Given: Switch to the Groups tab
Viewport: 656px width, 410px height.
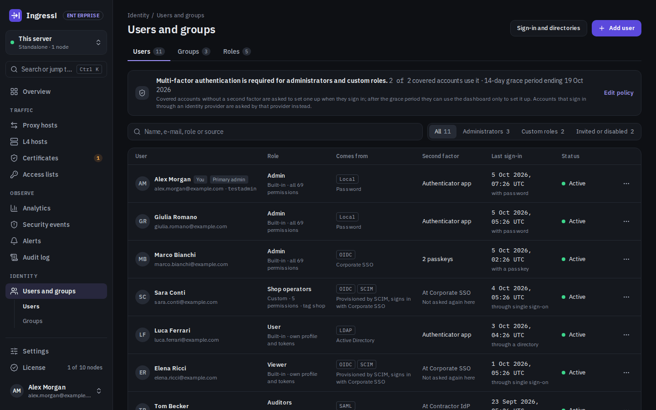Looking at the screenshot, I should pos(194,51).
